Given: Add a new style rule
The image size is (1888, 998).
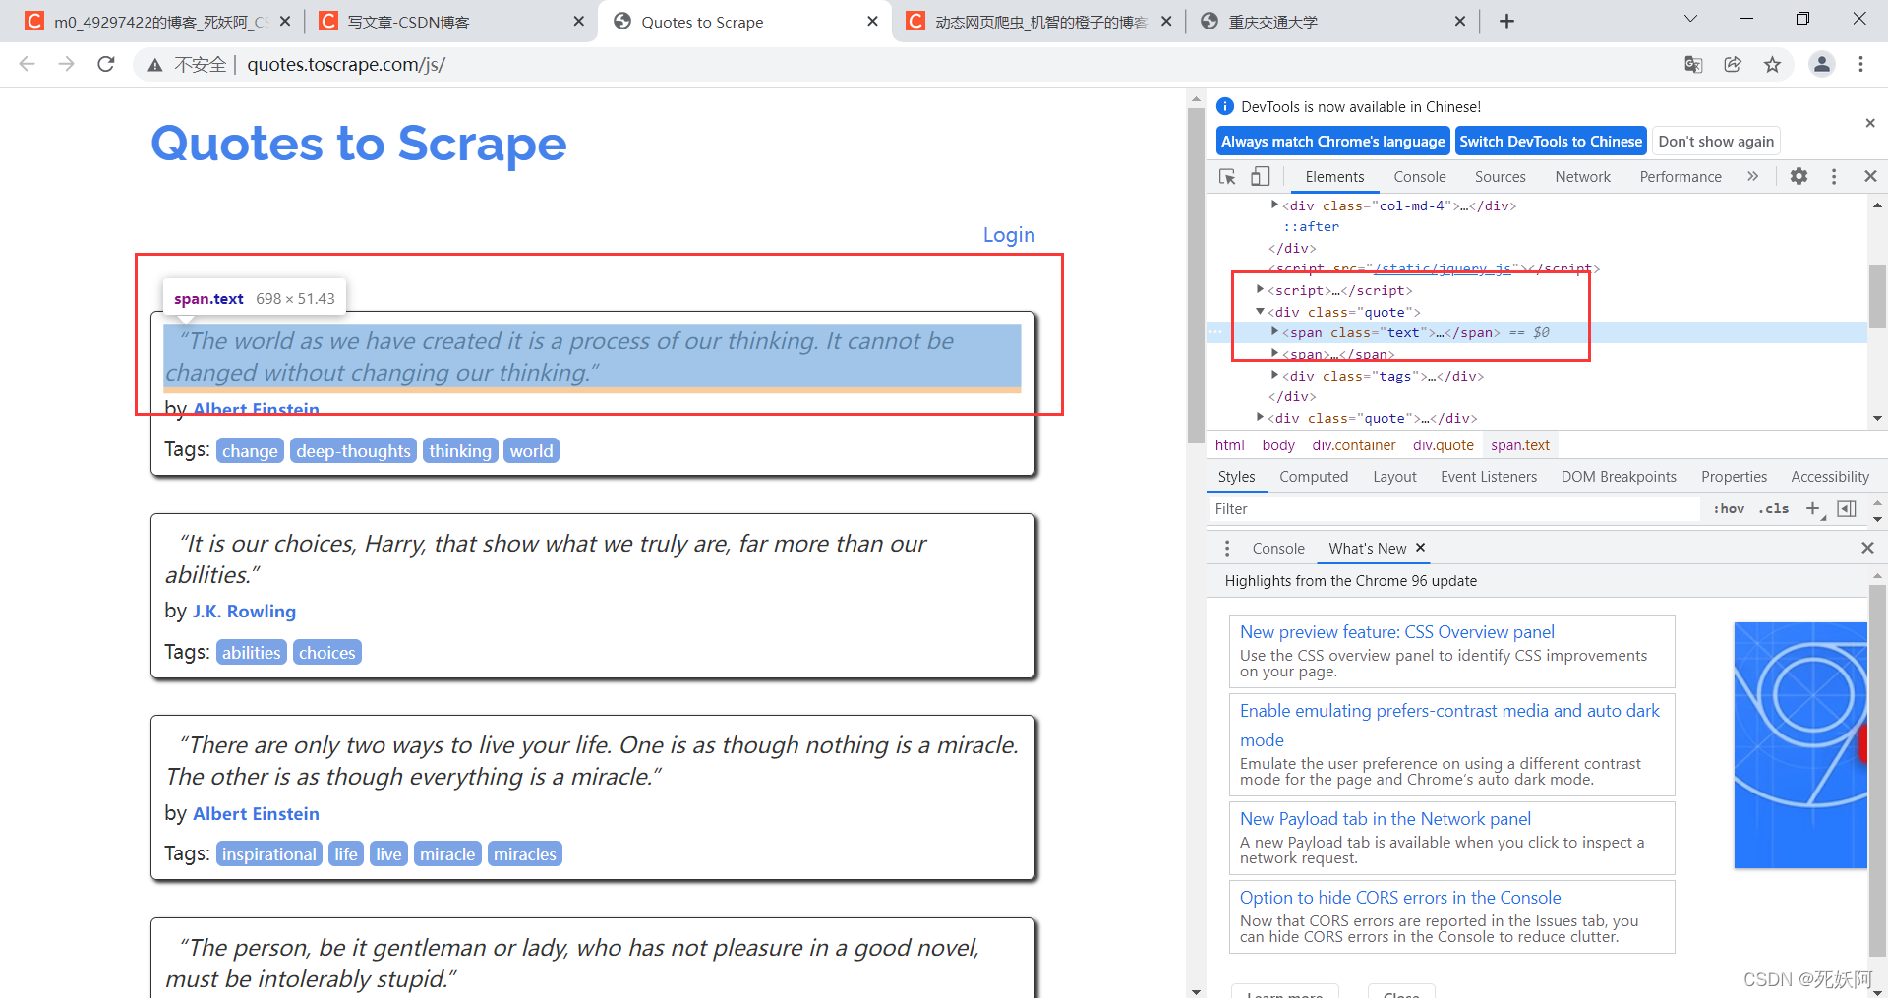Looking at the screenshot, I should coord(1813,508).
